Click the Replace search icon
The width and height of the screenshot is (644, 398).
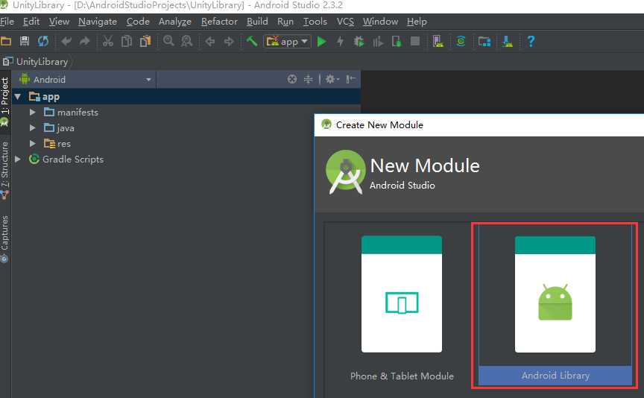click(x=187, y=41)
